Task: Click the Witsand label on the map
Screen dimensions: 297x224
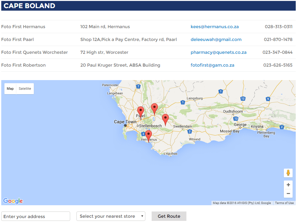Action: [195, 139]
